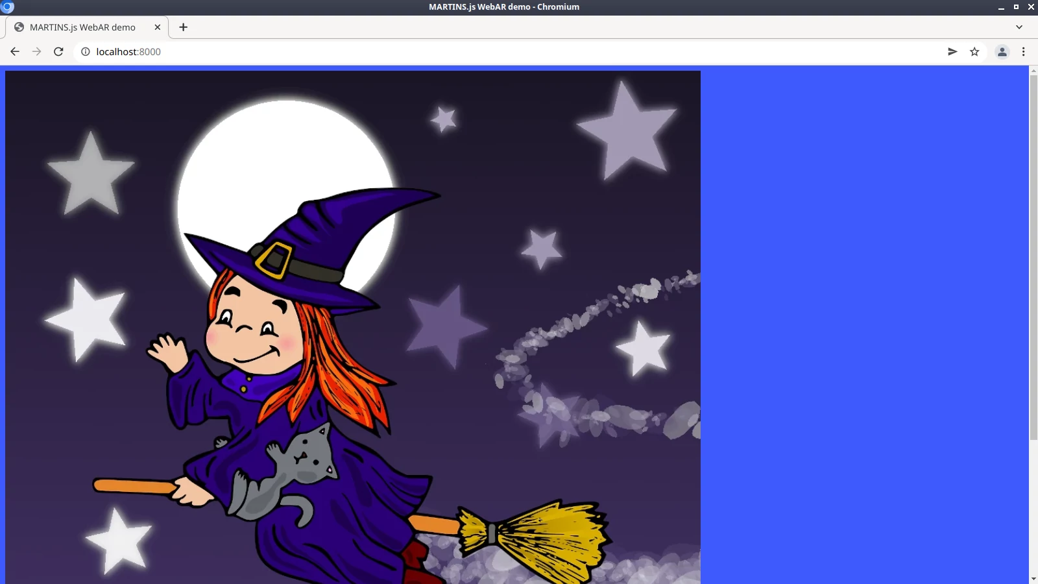Screen dimensions: 1038x584
Task: Click the scrollbar down arrow
Action: (1033, 579)
